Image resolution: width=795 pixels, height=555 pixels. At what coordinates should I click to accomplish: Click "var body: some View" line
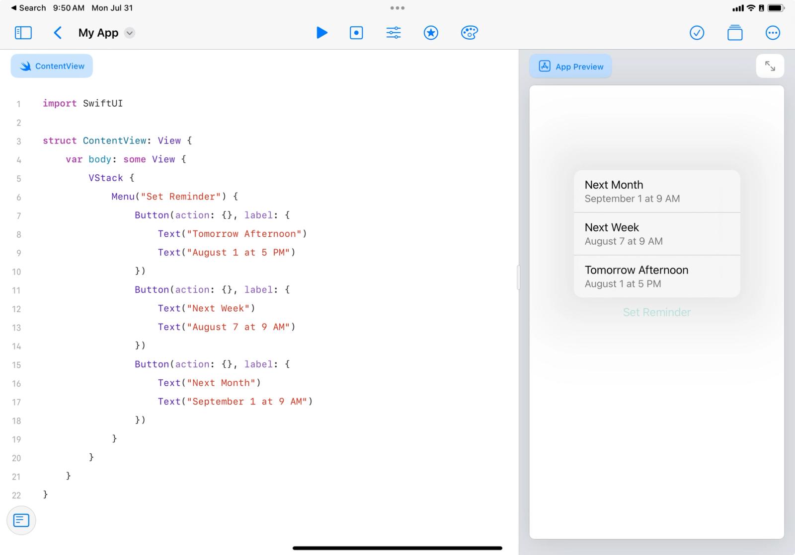coord(126,159)
